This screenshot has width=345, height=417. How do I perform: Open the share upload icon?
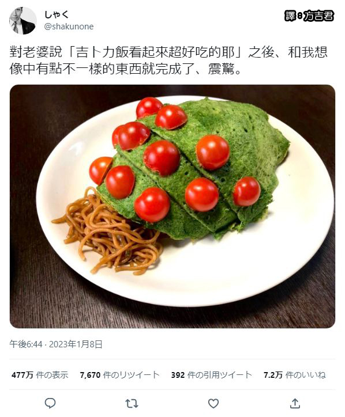tap(295, 403)
